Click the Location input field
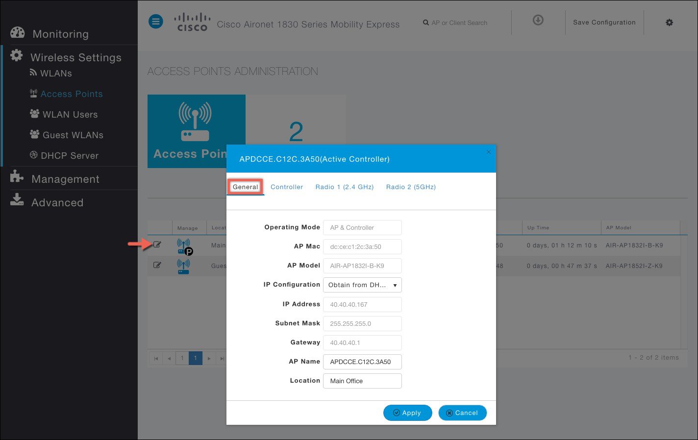 click(x=362, y=381)
